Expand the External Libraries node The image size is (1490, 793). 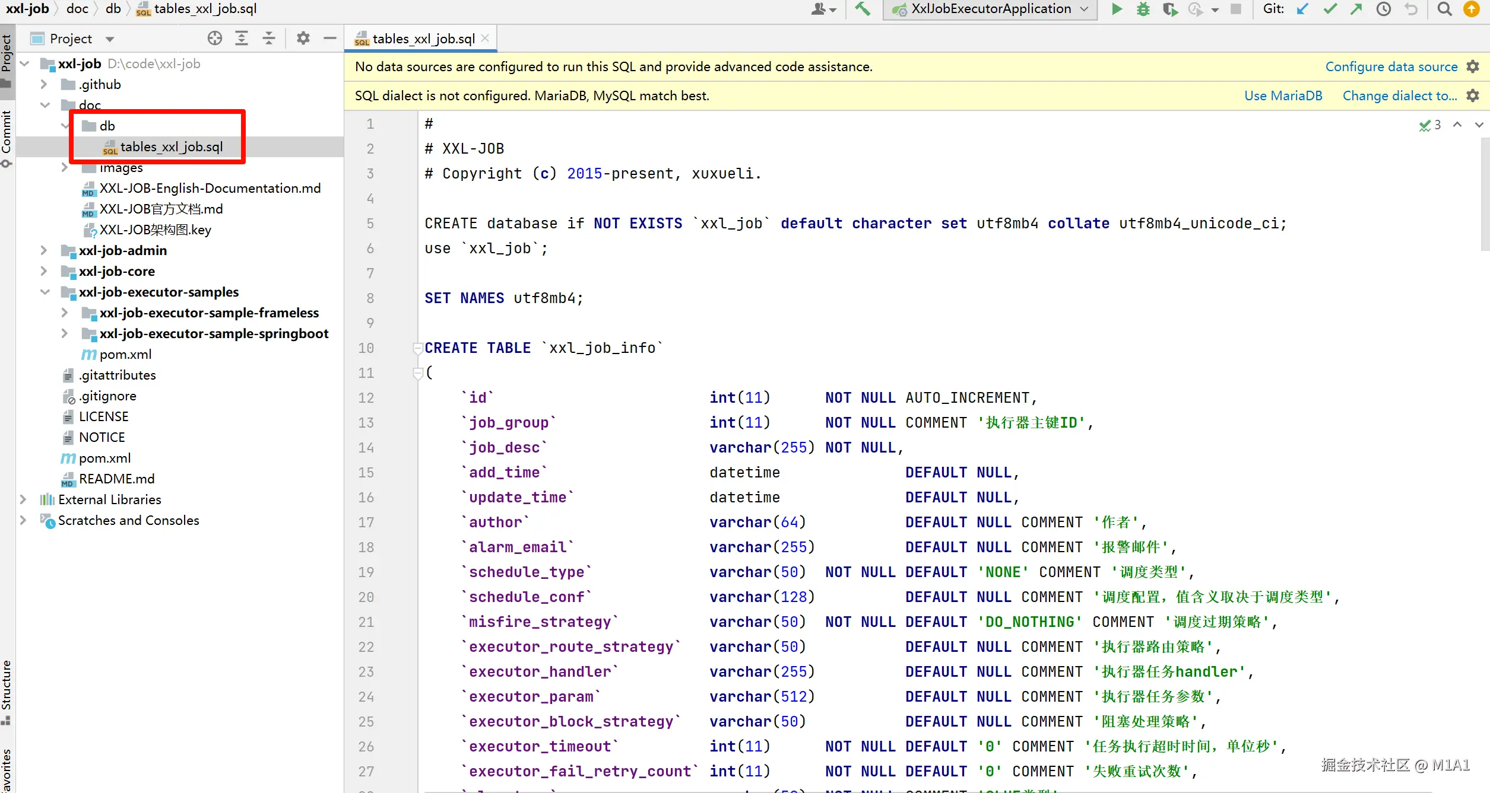(23, 499)
